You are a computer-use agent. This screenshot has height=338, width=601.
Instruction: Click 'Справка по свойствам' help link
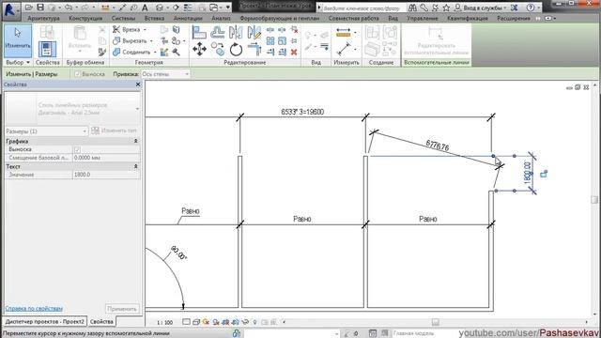(x=34, y=309)
